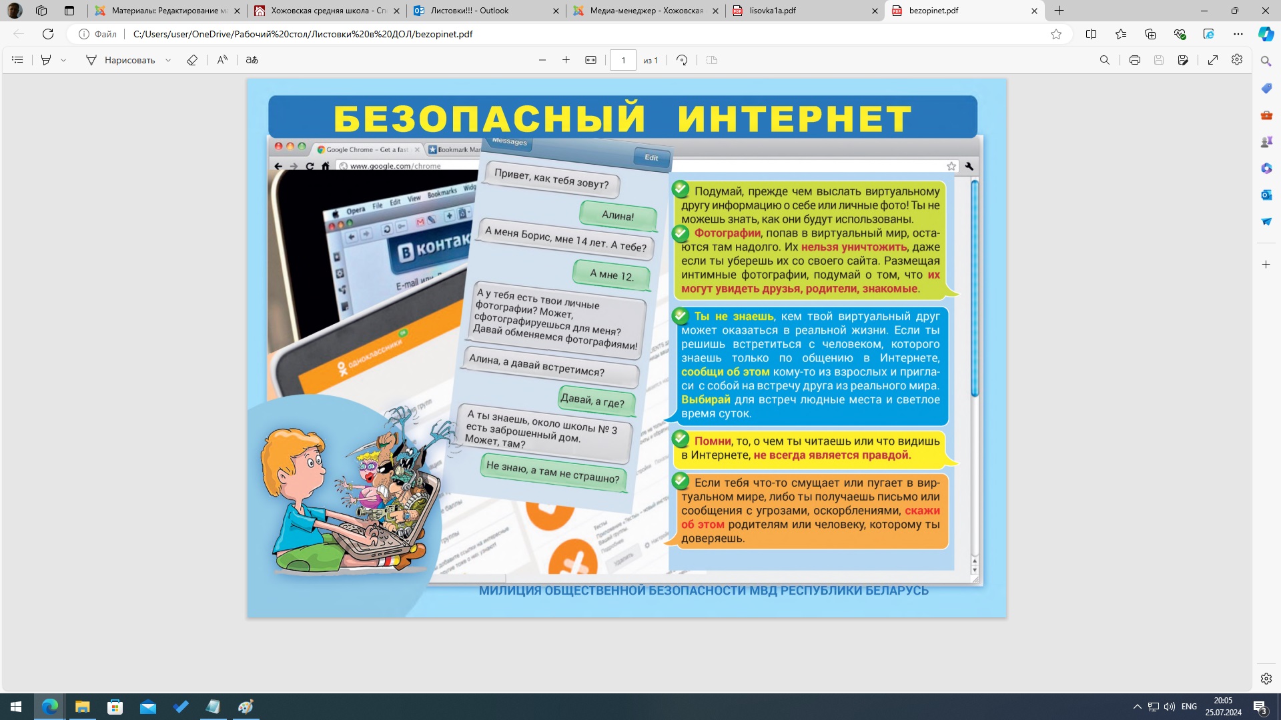The image size is (1281, 720).
Task: Fit page to width
Action: click(x=590, y=60)
